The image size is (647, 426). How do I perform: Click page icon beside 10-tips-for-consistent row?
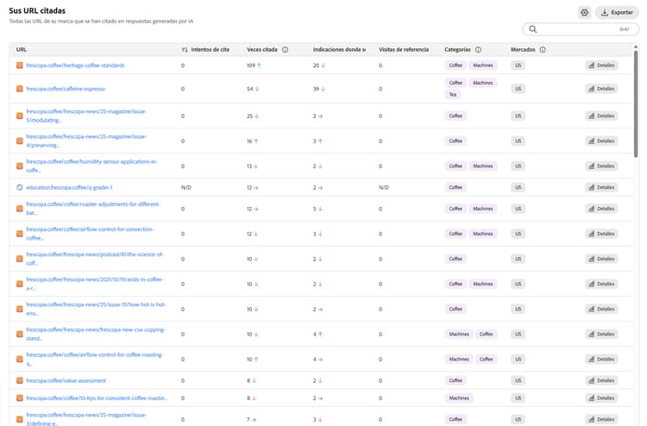coord(19,398)
